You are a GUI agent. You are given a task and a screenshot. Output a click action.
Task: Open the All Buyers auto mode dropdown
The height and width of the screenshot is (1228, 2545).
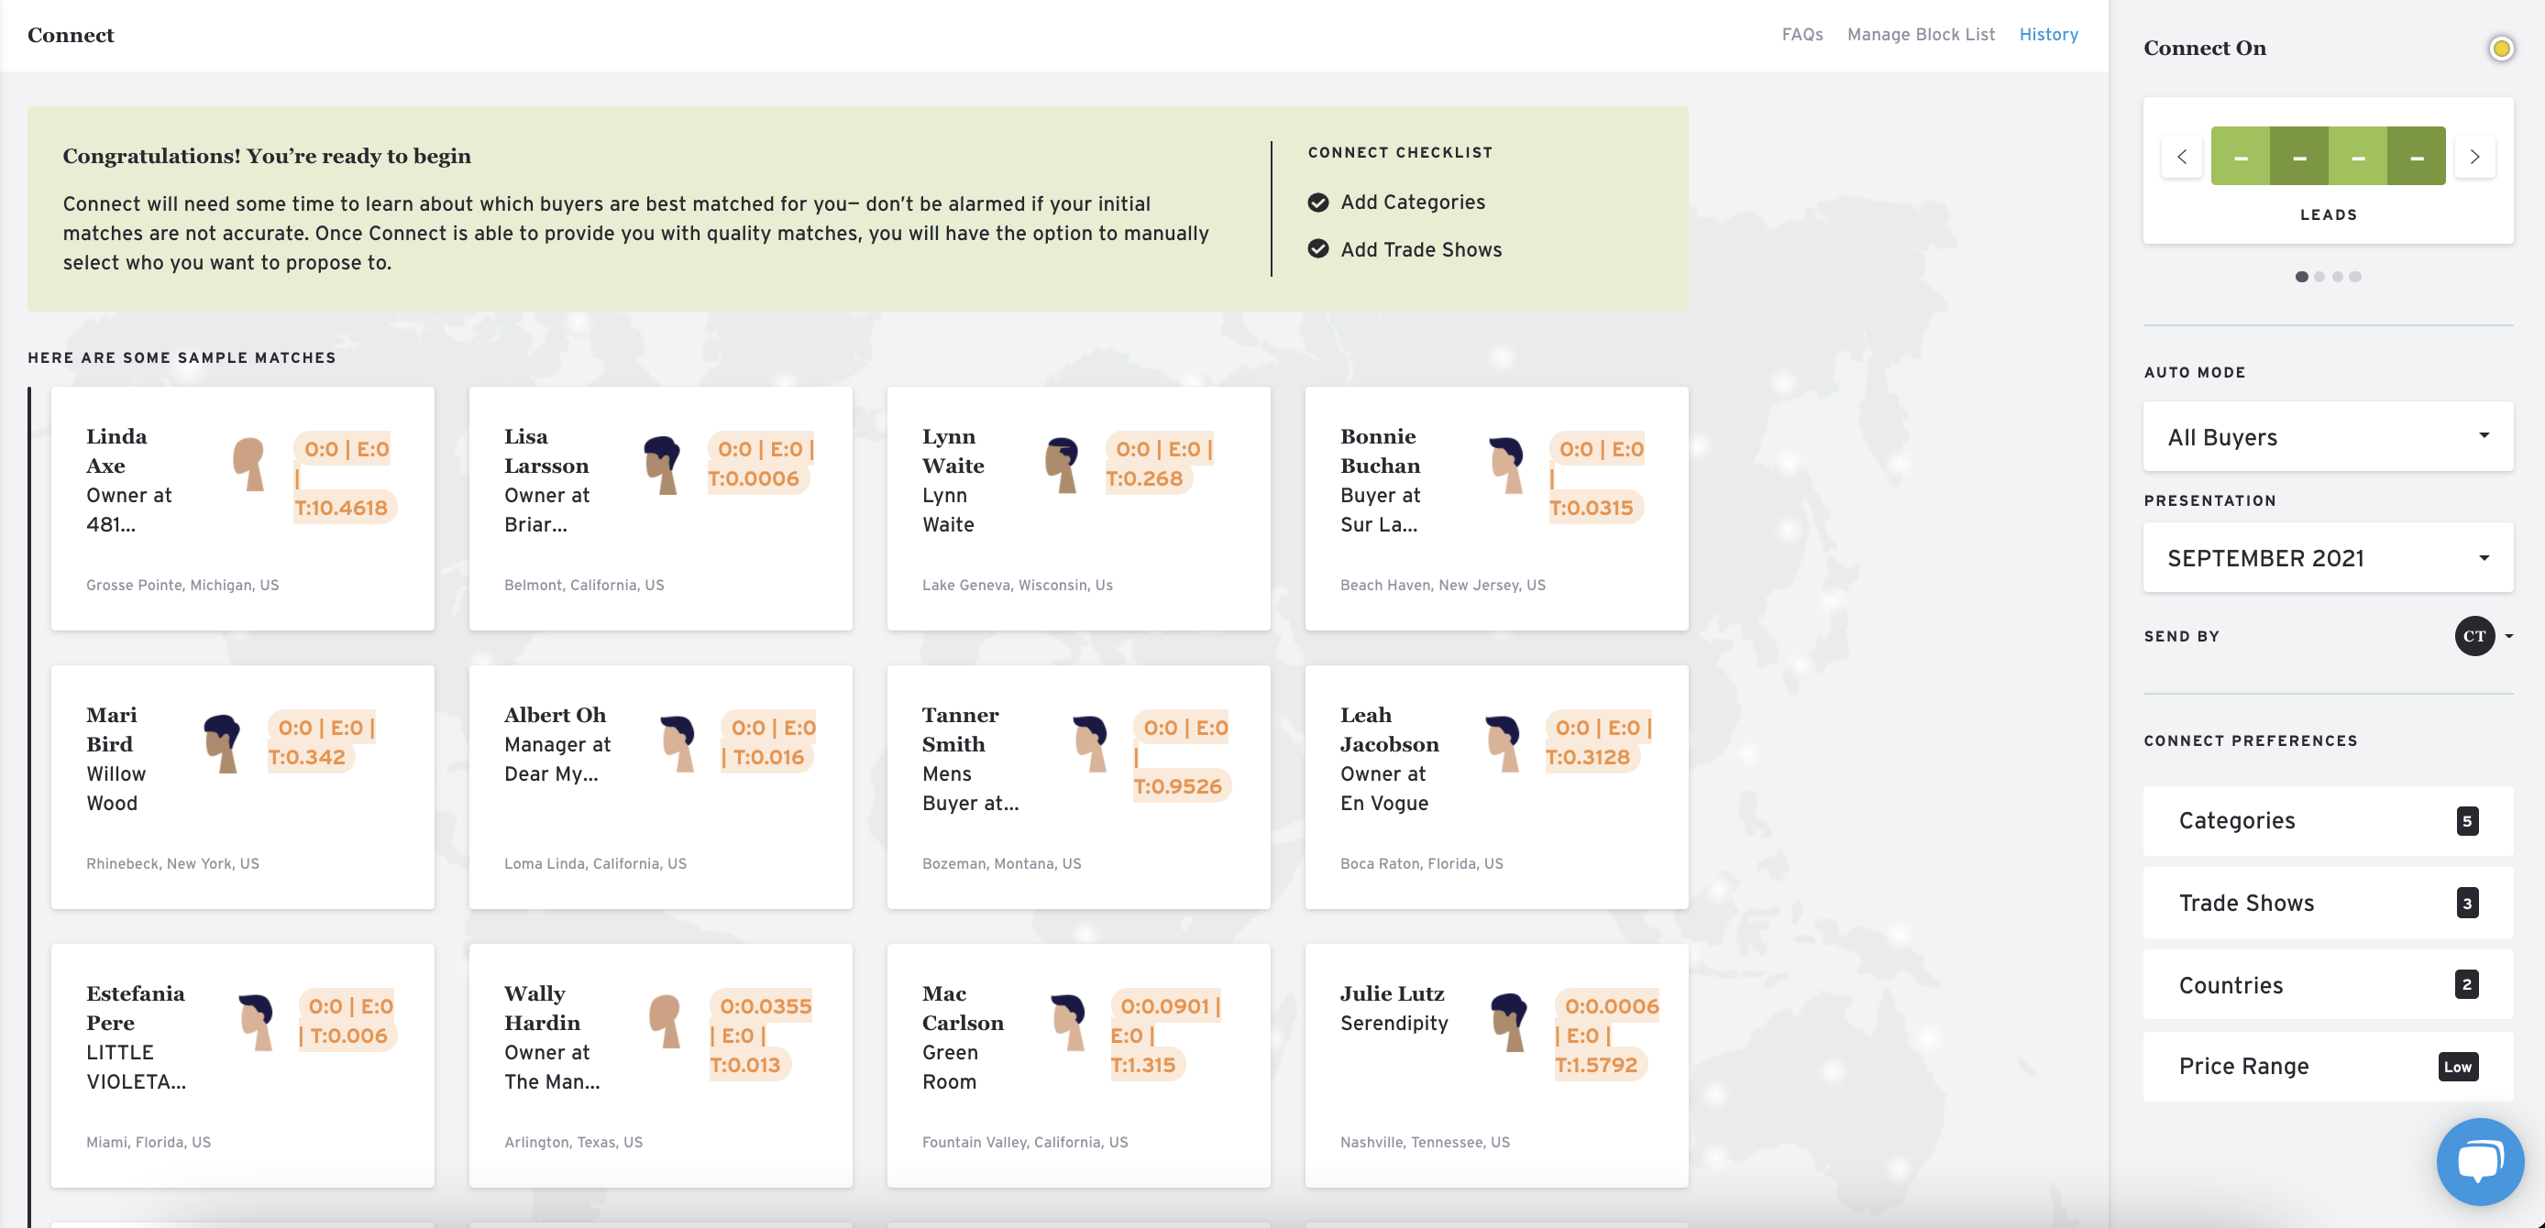point(2327,436)
